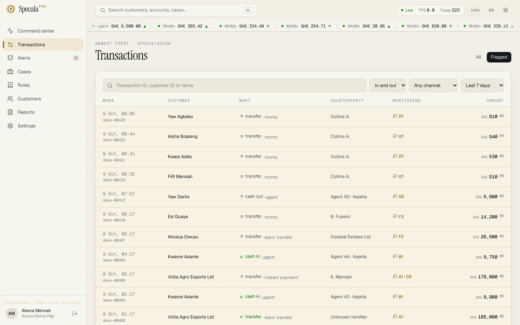Open customer Yaw Agbeko
The height and width of the screenshot is (325, 520).
coord(180,117)
